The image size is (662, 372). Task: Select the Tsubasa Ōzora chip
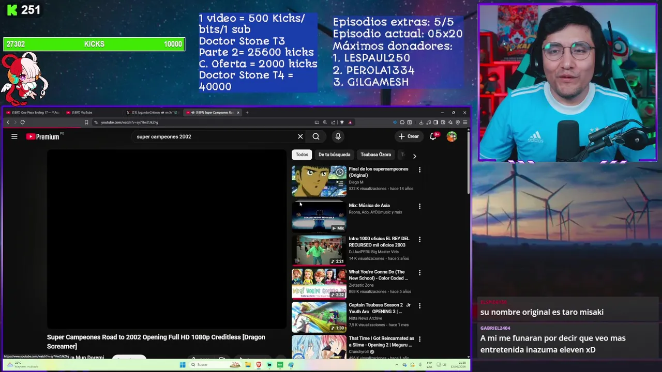(375, 154)
